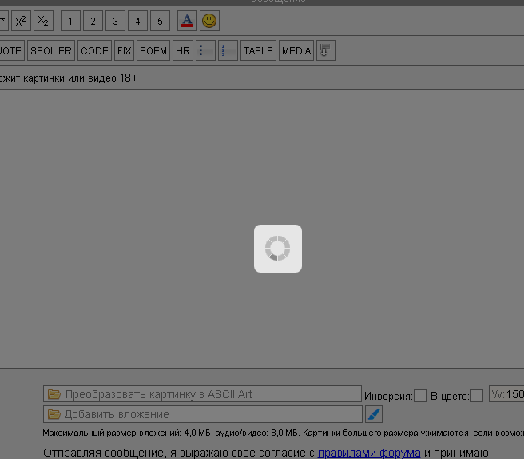The image size is (524, 459).
Task: Insert a CODE block tag
Action: tap(94, 50)
